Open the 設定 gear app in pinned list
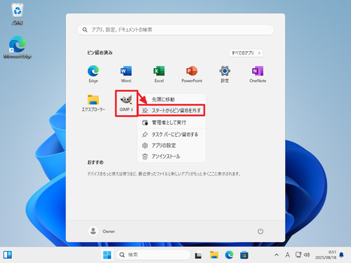The image size is (351, 263). coord(225,74)
